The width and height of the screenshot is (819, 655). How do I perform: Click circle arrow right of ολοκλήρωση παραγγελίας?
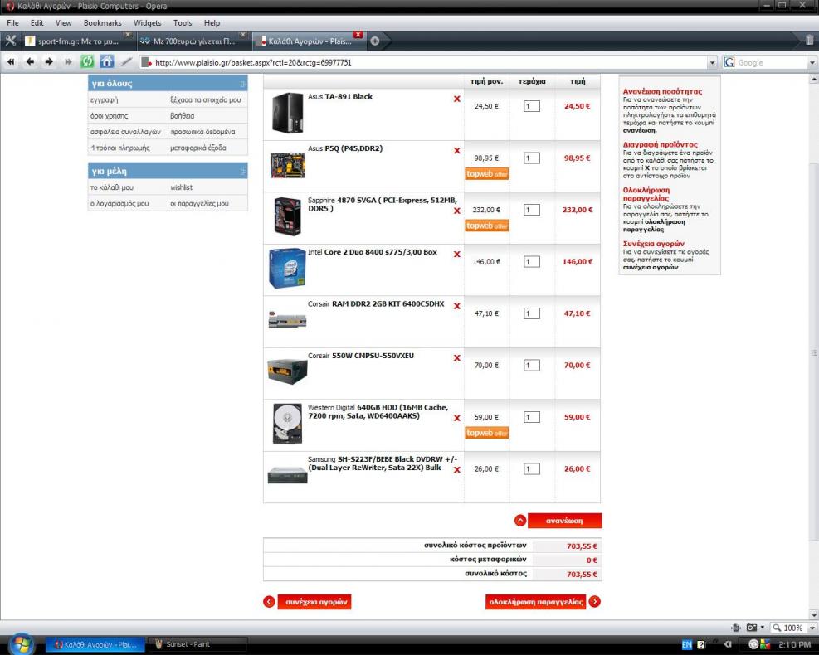tap(594, 602)
